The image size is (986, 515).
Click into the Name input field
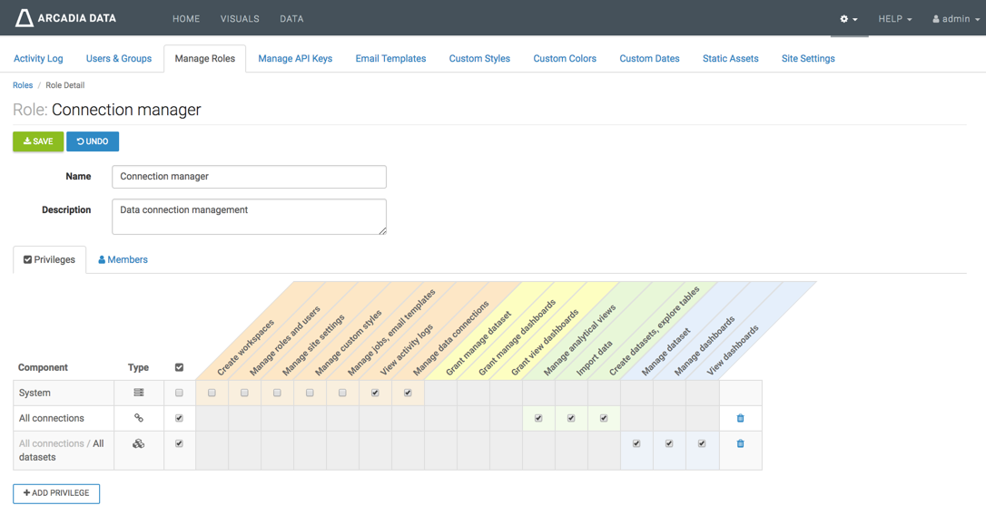tap(249, 177)
